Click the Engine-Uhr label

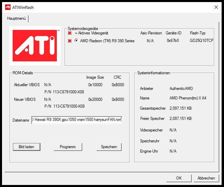tap(149, 151)
